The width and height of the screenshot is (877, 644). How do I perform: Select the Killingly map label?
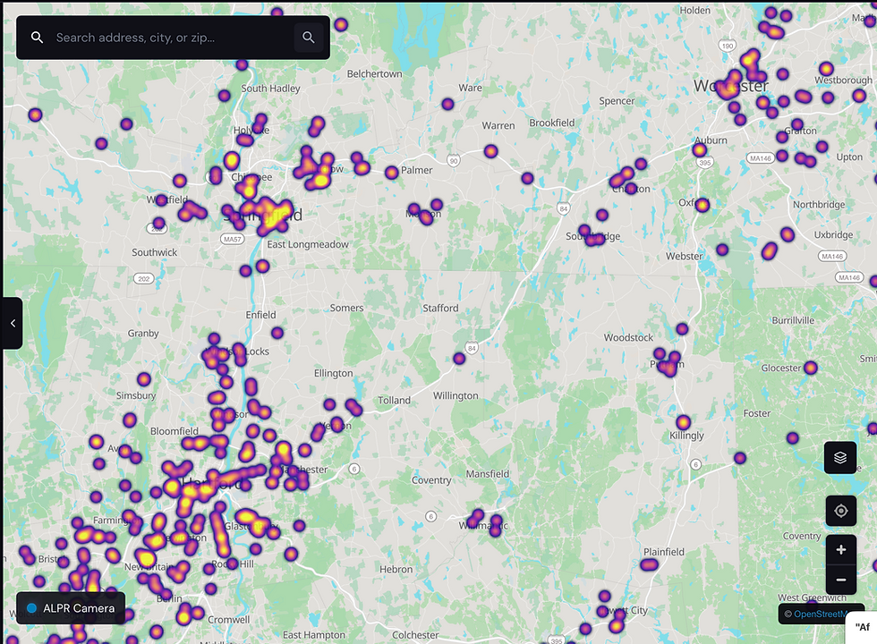[687, 436]
